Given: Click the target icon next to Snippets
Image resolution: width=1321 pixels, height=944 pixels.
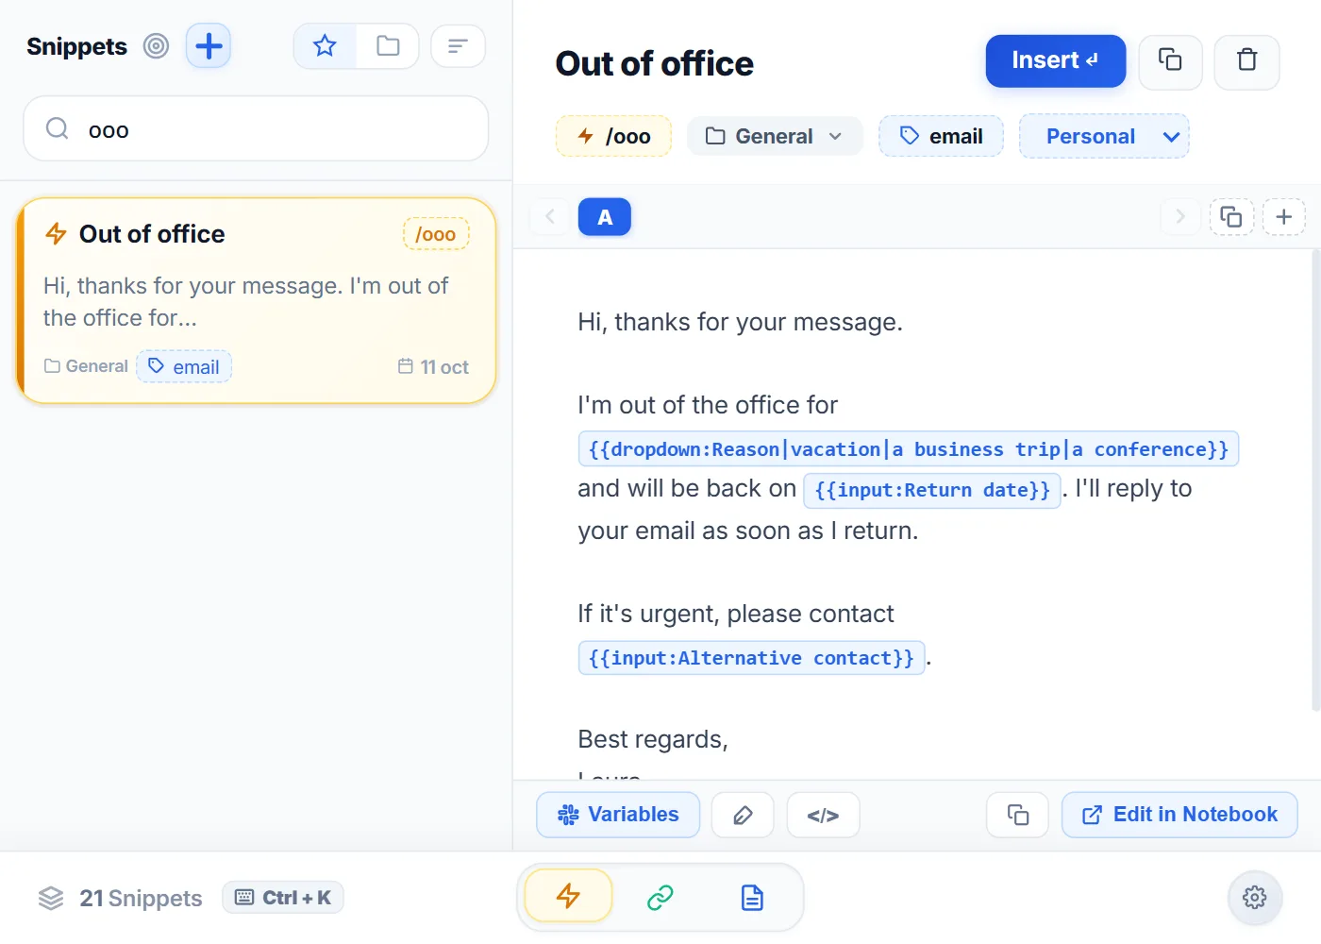Looking at the screenshot, I should tap(156, 46).
